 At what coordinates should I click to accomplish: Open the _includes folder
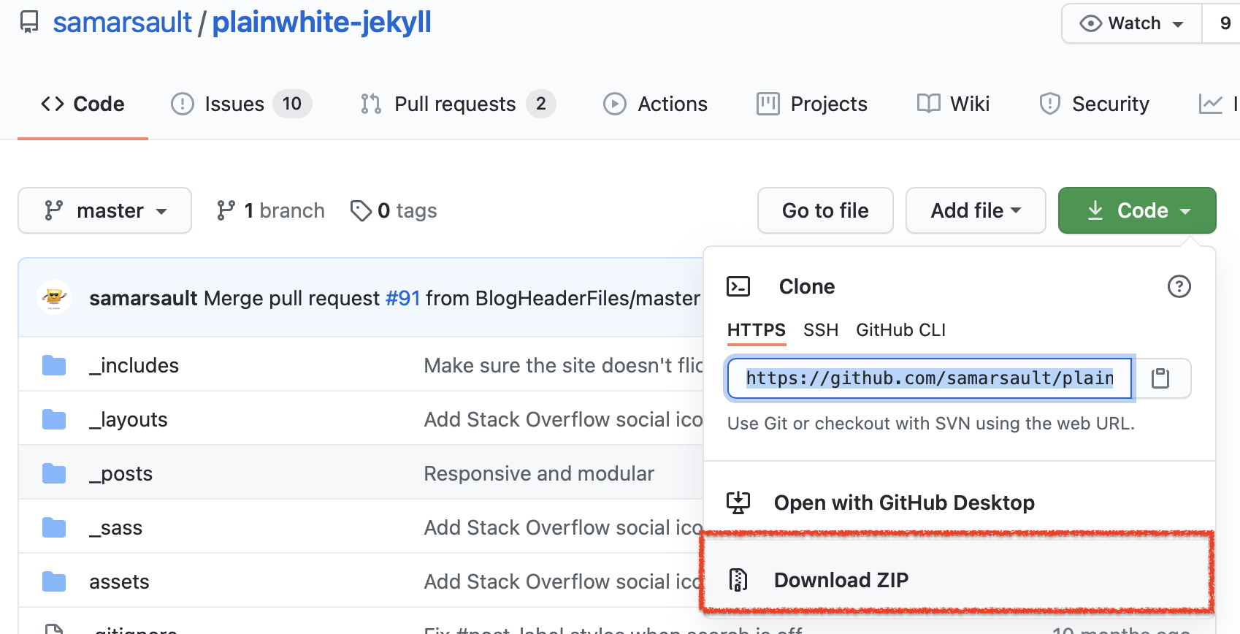[x=134, y=365]
